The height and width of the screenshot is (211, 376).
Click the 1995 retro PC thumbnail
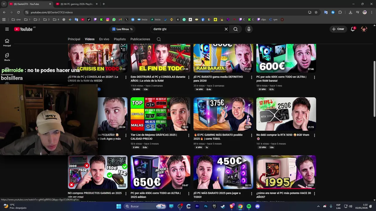pyautogui.click(x=286, y=172)
